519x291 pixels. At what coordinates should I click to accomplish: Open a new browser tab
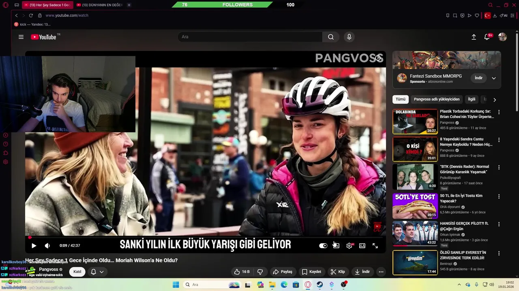(x=129, y=5)
